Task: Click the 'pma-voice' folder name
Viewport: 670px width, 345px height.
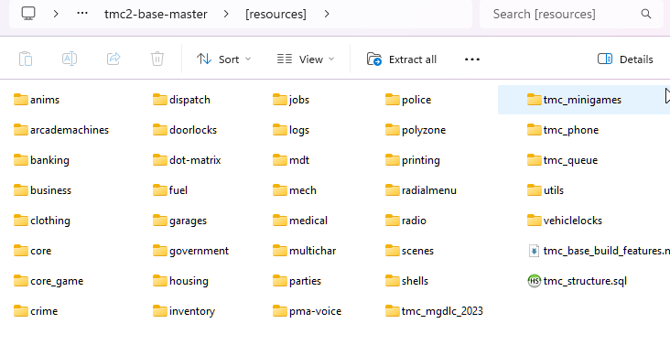Action: pyautogui.click(x=316, y=311)
